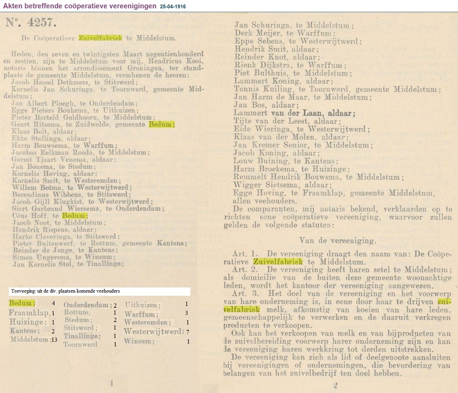Viewport: 458px width, 393px height.
Task: Select 'Onderdendam' in the place tally table
Action: click(x=88, y=305)
